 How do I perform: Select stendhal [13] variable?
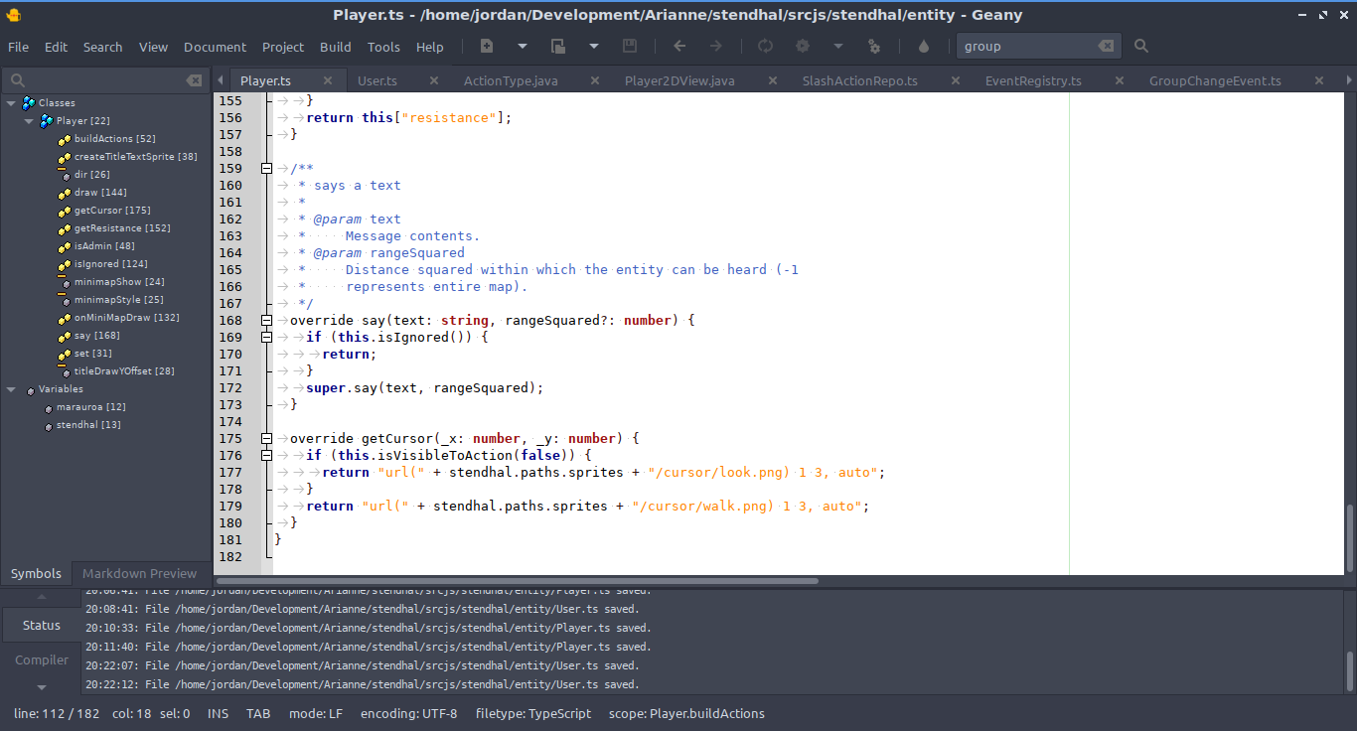tap(88, 425)
